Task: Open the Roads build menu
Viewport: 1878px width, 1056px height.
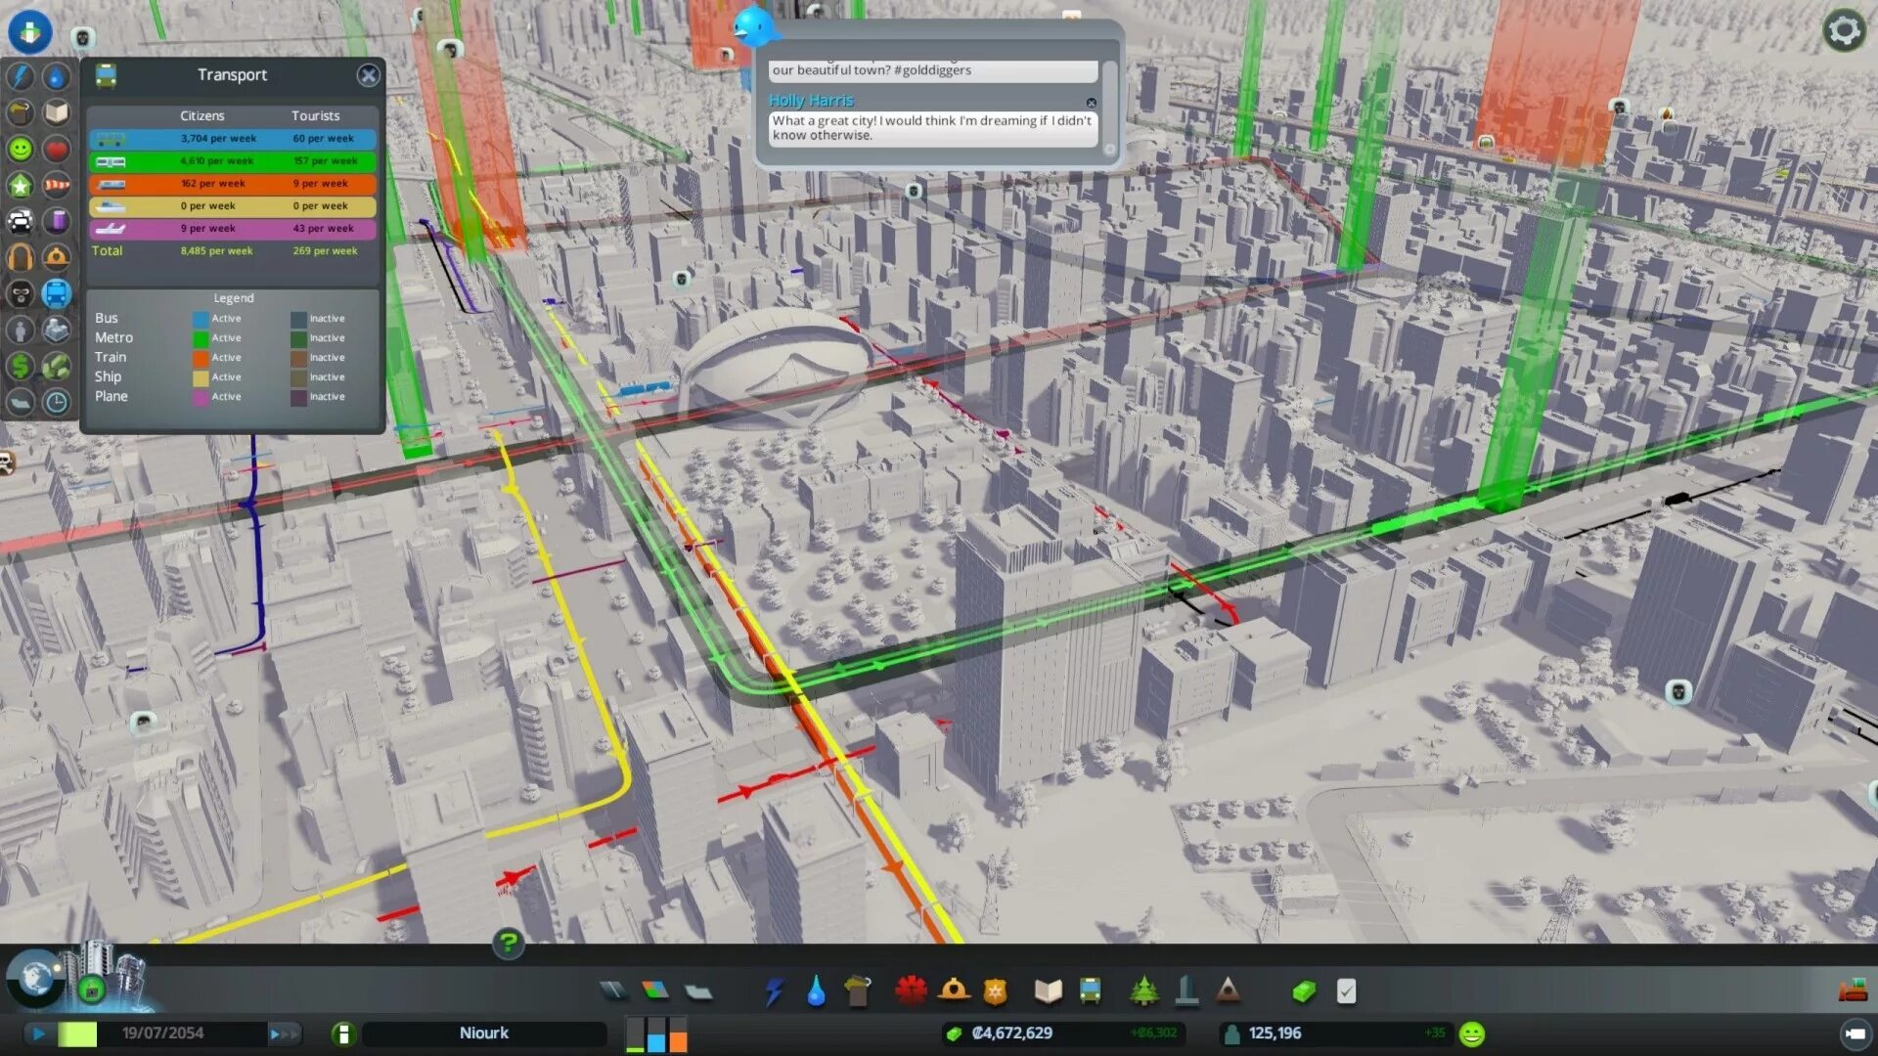Action: 613,991
